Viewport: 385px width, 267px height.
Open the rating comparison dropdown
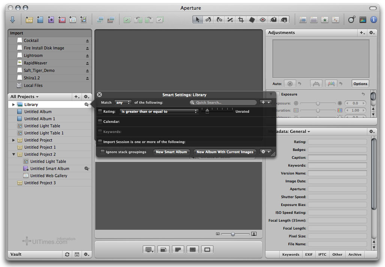[159, 112]
